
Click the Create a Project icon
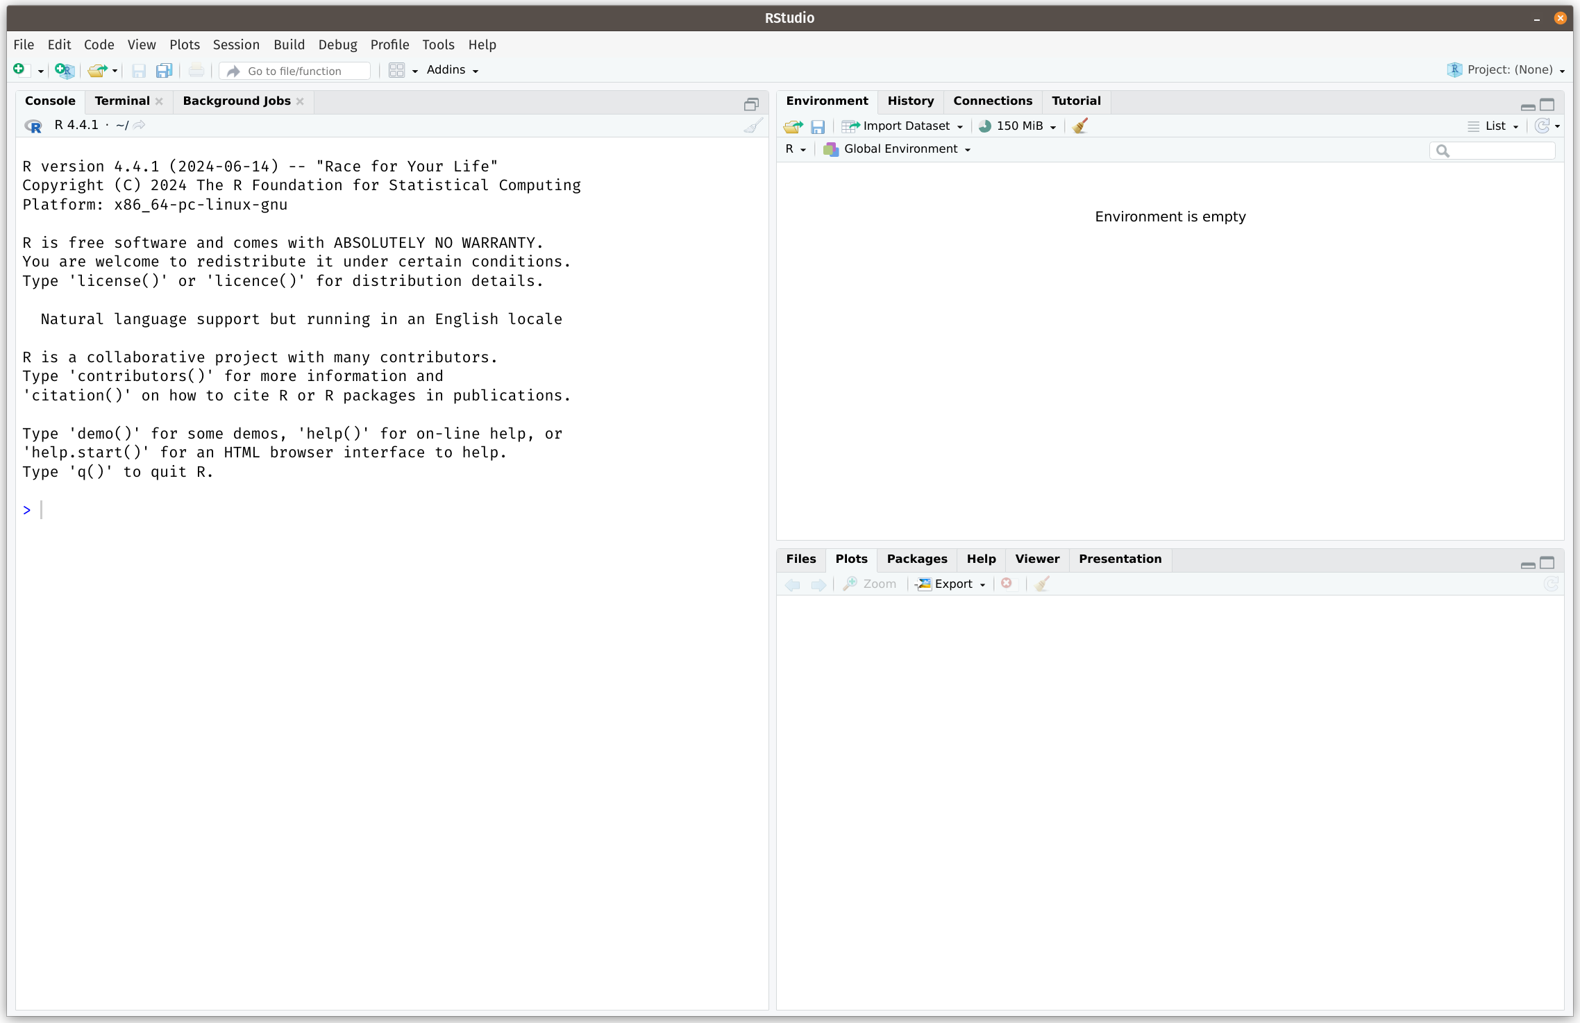click(64, 70)
